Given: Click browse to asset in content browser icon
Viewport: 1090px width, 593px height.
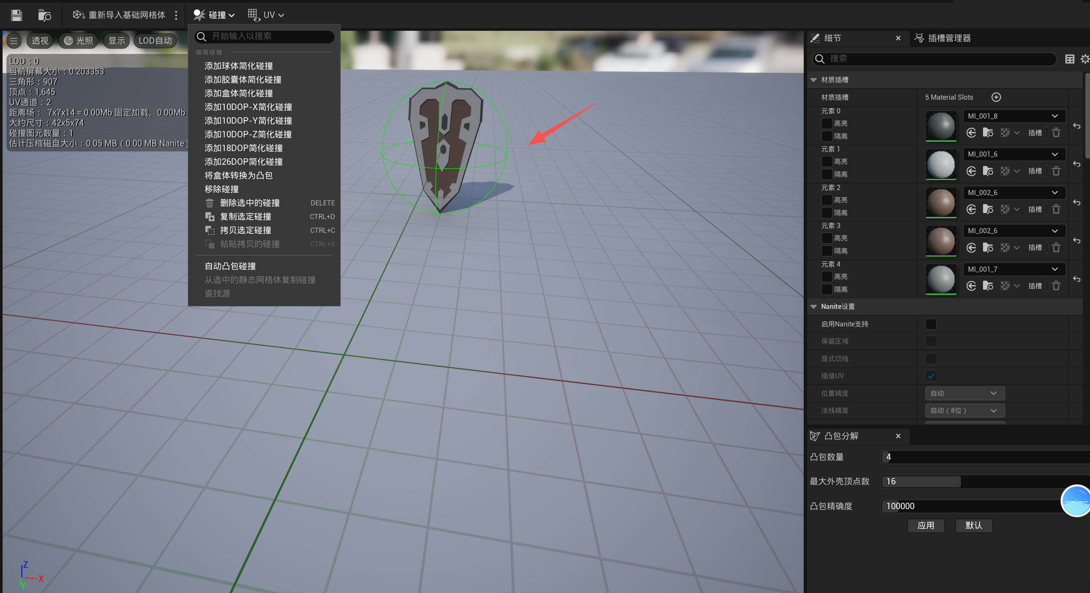Looking at the screenshot, I should coord(45,15).
